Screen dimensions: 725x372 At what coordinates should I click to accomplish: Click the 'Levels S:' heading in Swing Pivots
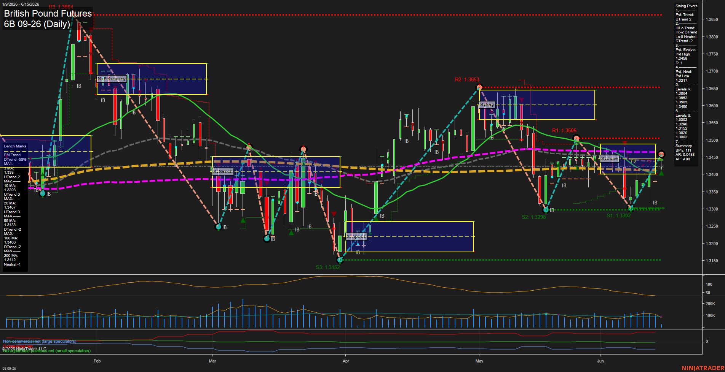tap(683, 116)
